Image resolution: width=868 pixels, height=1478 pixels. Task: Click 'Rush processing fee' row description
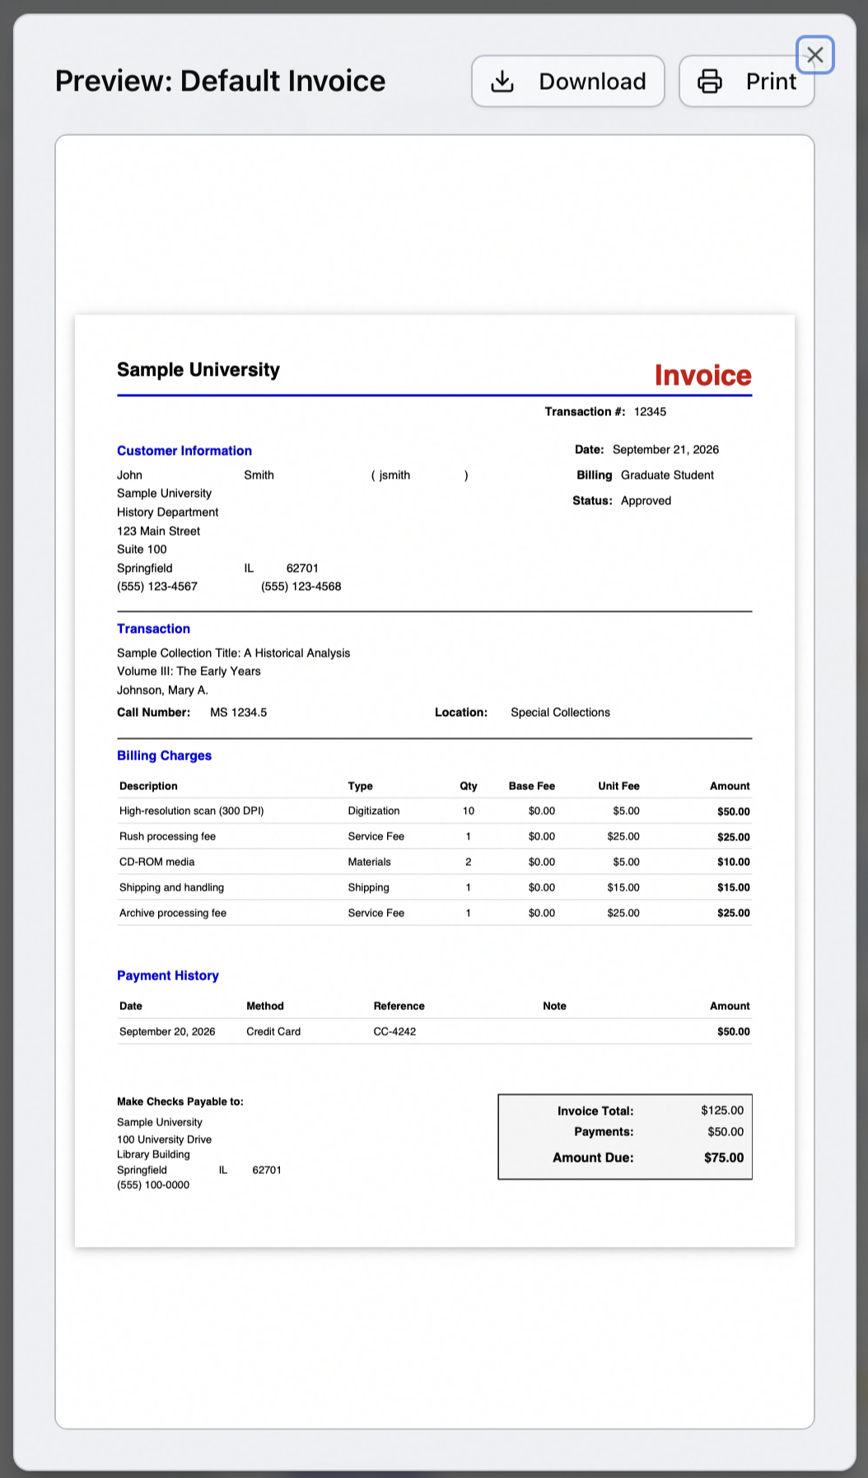point(167,836)
